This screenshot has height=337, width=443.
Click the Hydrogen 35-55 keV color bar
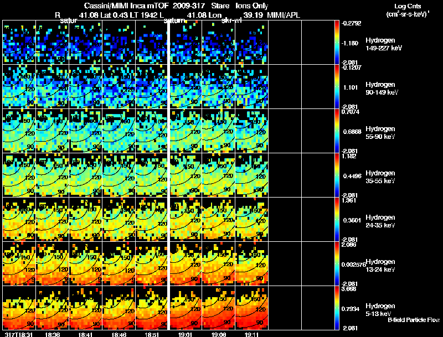pyautogui.click(x=337, y=175)
